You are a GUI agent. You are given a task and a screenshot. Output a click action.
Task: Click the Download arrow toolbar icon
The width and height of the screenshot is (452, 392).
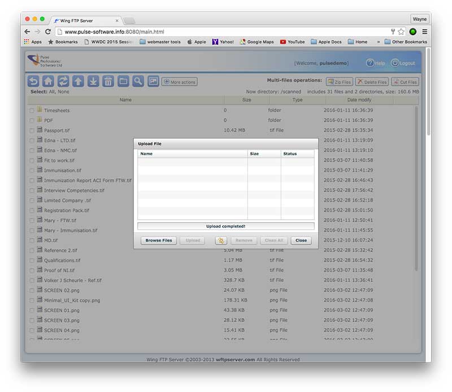(93, 81)
